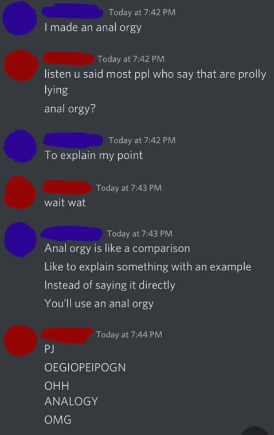274x435 pixels.
Task: Select the message "wait wat"
Action: [65, 202]
